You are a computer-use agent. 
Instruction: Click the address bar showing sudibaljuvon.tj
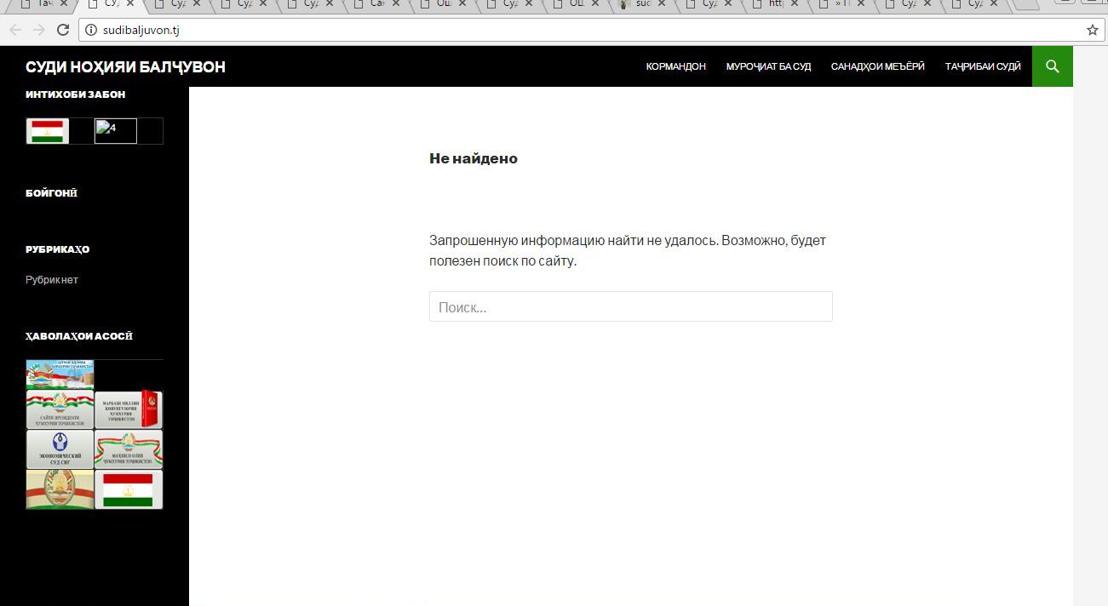511,30
